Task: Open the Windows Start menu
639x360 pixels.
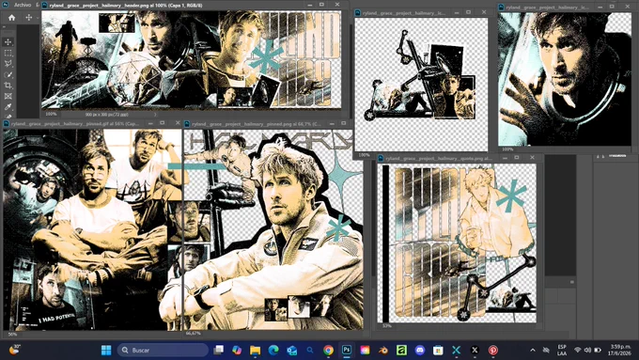Action: pyautogui.click(x=106, y=351)
